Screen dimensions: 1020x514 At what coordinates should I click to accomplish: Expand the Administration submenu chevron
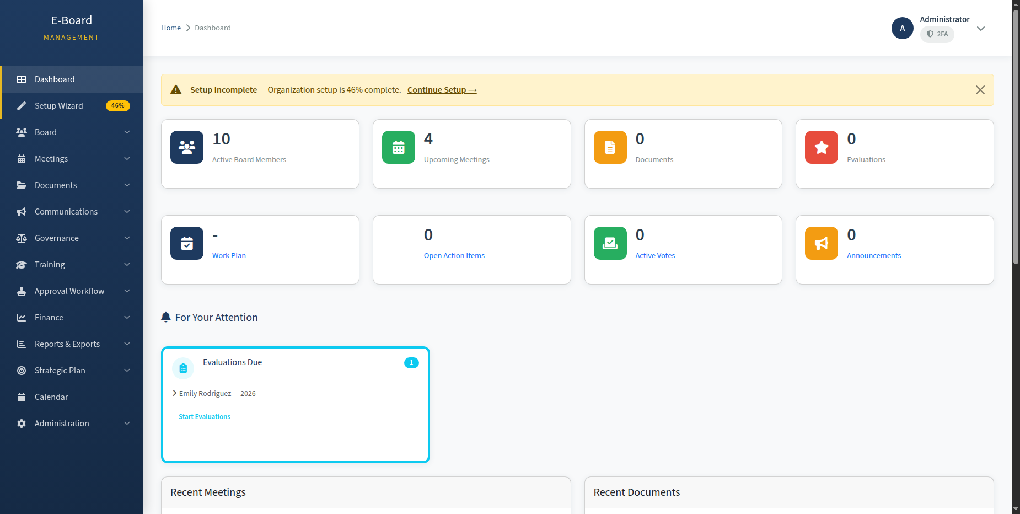pyautogui.click(x=127, y=424)
